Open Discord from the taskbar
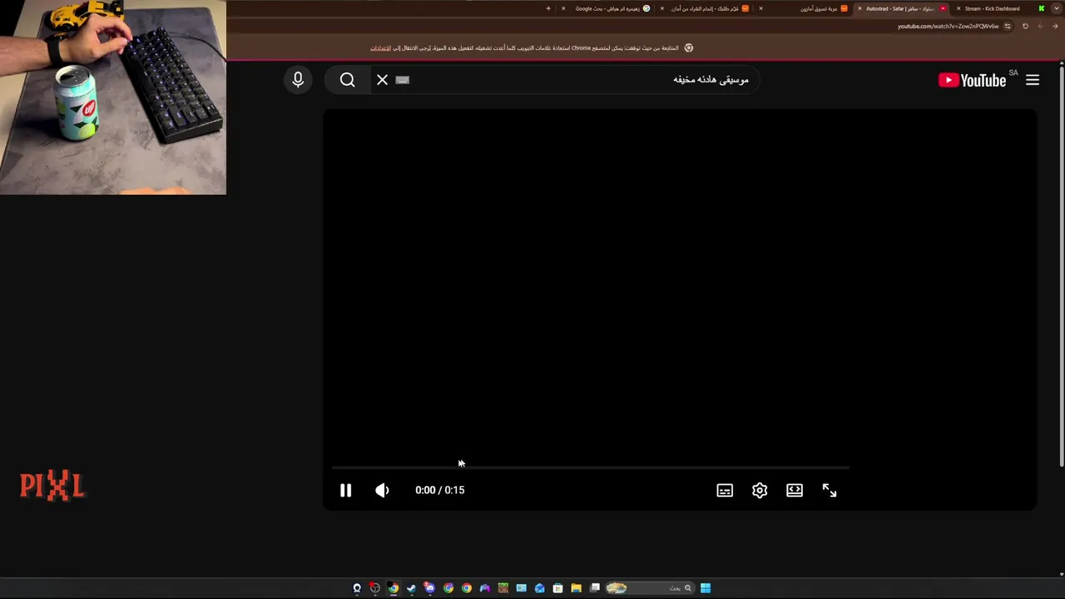 point(429,588)
